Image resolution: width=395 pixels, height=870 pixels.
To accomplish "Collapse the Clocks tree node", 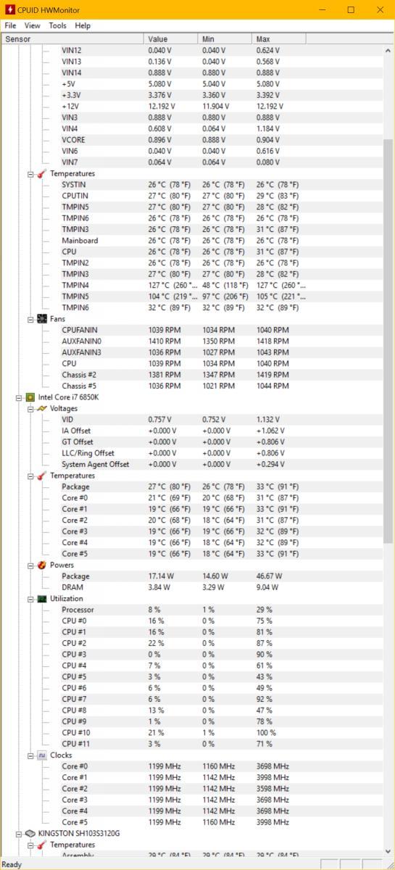I will click(30, 755).
